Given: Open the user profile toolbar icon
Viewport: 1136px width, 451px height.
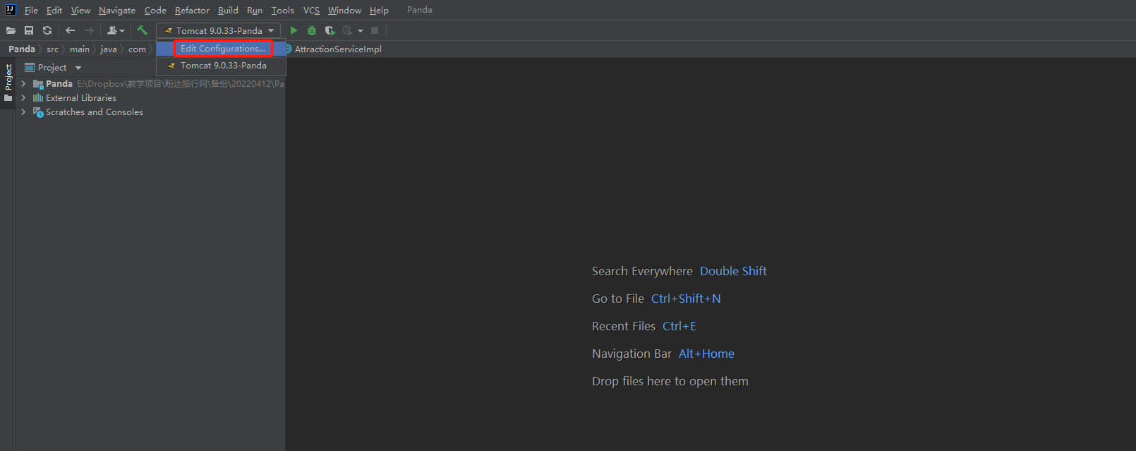Looking at the screenshot, I should pyautogui.click(x=116, y=30).
